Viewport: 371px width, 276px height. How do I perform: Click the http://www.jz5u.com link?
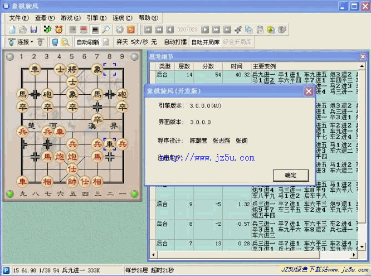coord(207,158)
